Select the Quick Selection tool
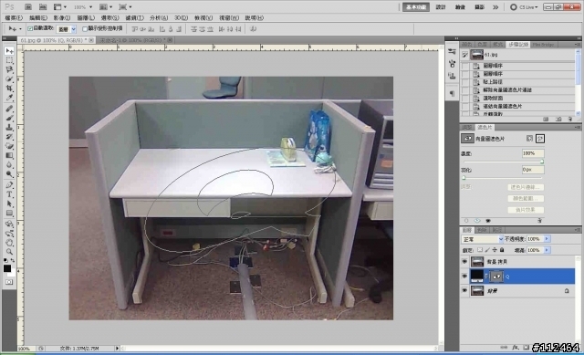 click(9, 79)
